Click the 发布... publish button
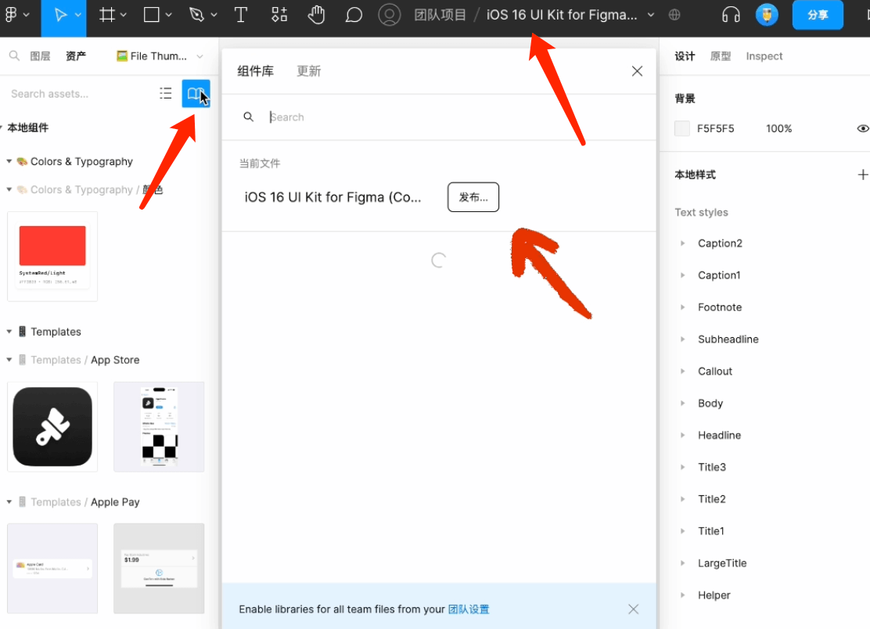The height and width of the screenshot is (629, 870). (x=473, y=197)
